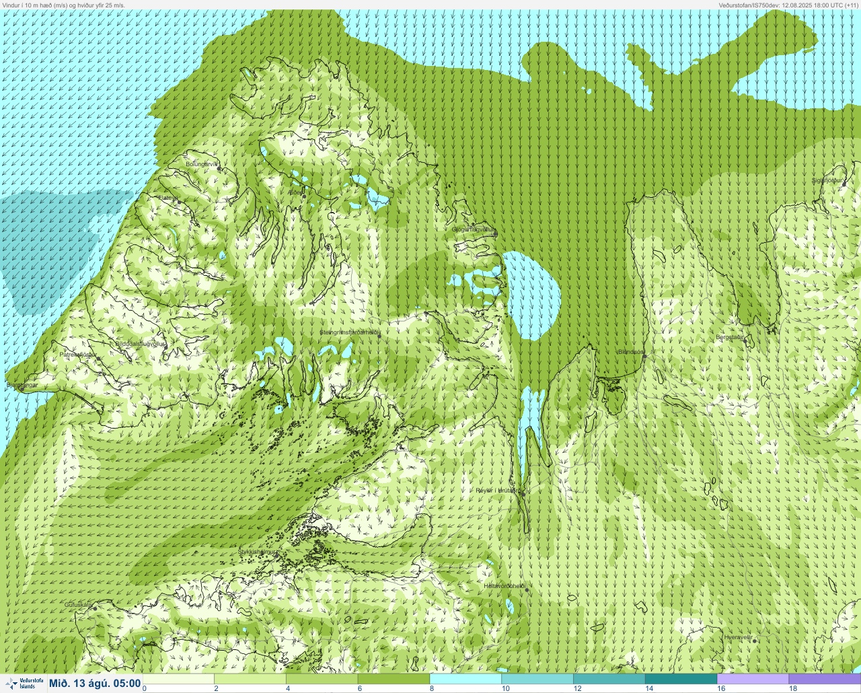Click the Æðey station label
Viewport: 861px width, 693px height.
point(296,192)
